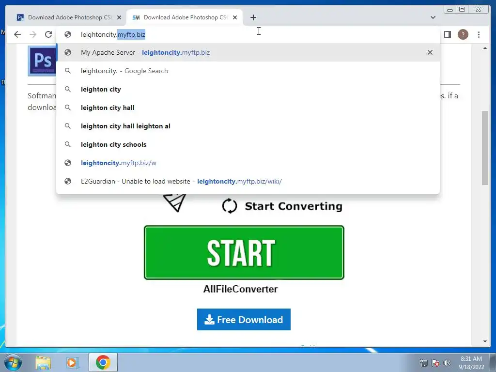Viewport: 496px width, 372px height.
Task: Open the volume speaker tray icon
Action: 447,363
